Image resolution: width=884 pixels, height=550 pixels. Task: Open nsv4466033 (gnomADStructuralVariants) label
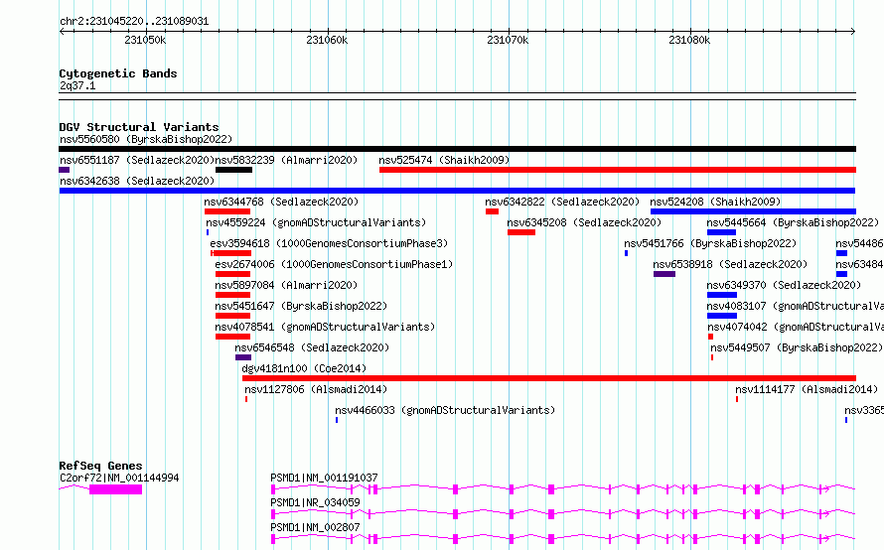tap(445, 410)
